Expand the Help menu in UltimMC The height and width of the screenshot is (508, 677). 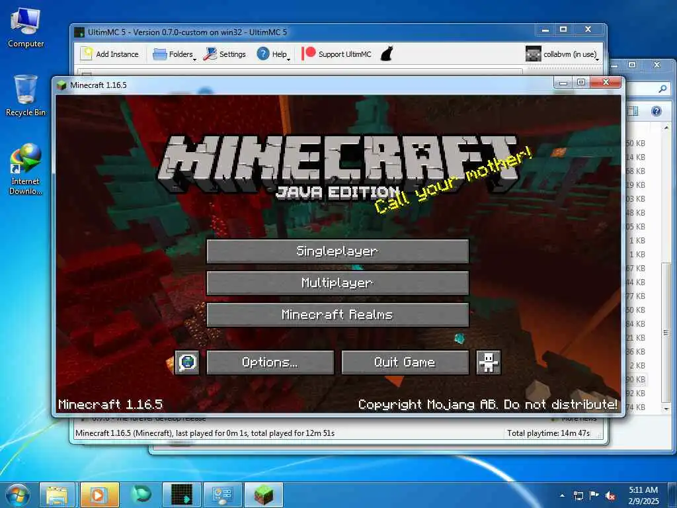(x=273, y=54)
